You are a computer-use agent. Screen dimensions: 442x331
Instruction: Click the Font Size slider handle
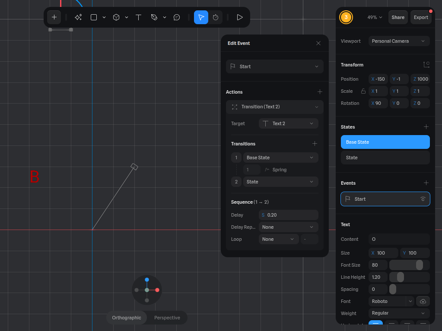[420, 265]
